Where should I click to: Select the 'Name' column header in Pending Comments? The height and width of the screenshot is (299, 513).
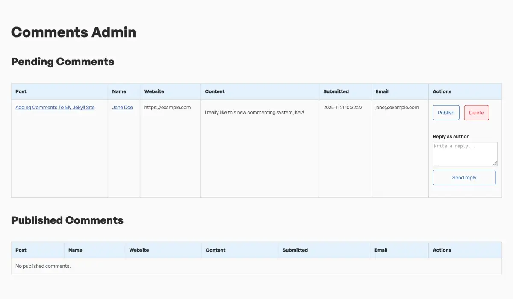click(x=118, y=91)
